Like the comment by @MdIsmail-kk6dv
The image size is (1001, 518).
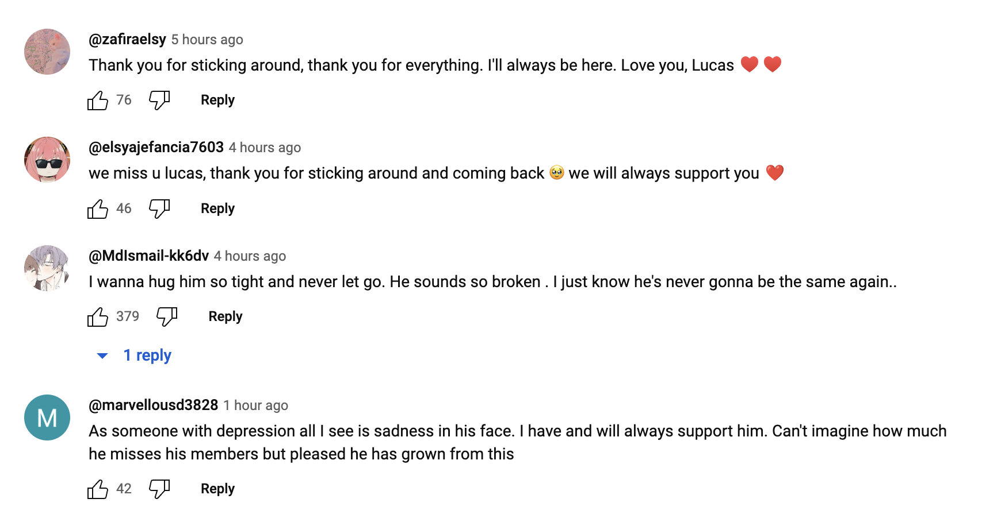tap(98, 317)
